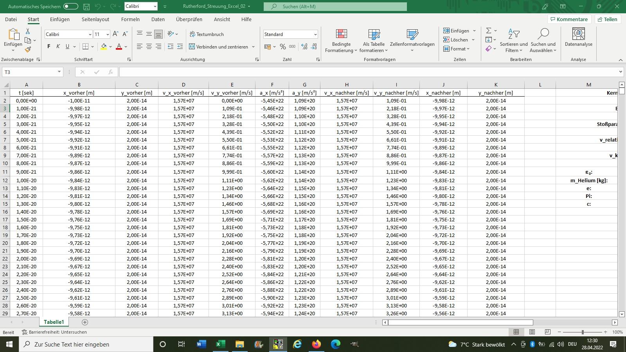This screenshot has width=626, height=352.
Task: Center text horizontally in cell
Action: point(149,47)
